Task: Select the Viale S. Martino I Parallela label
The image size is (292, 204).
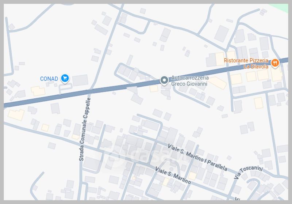Action: click(197, 157)
